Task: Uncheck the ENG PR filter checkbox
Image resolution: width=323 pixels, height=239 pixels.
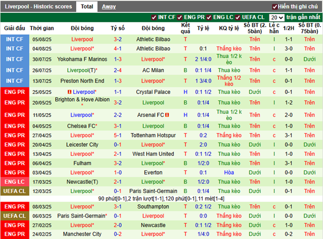Action: [180, 18]
